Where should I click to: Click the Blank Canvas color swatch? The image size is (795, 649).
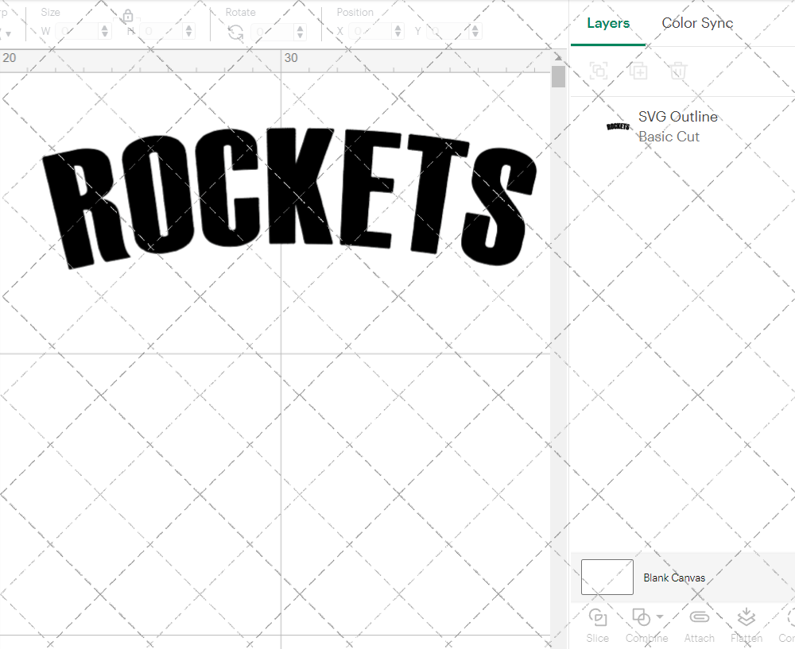click(x=607, y=578)
